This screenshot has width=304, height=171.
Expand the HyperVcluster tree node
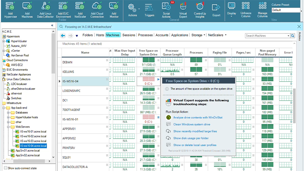click(x=4, y=41)
